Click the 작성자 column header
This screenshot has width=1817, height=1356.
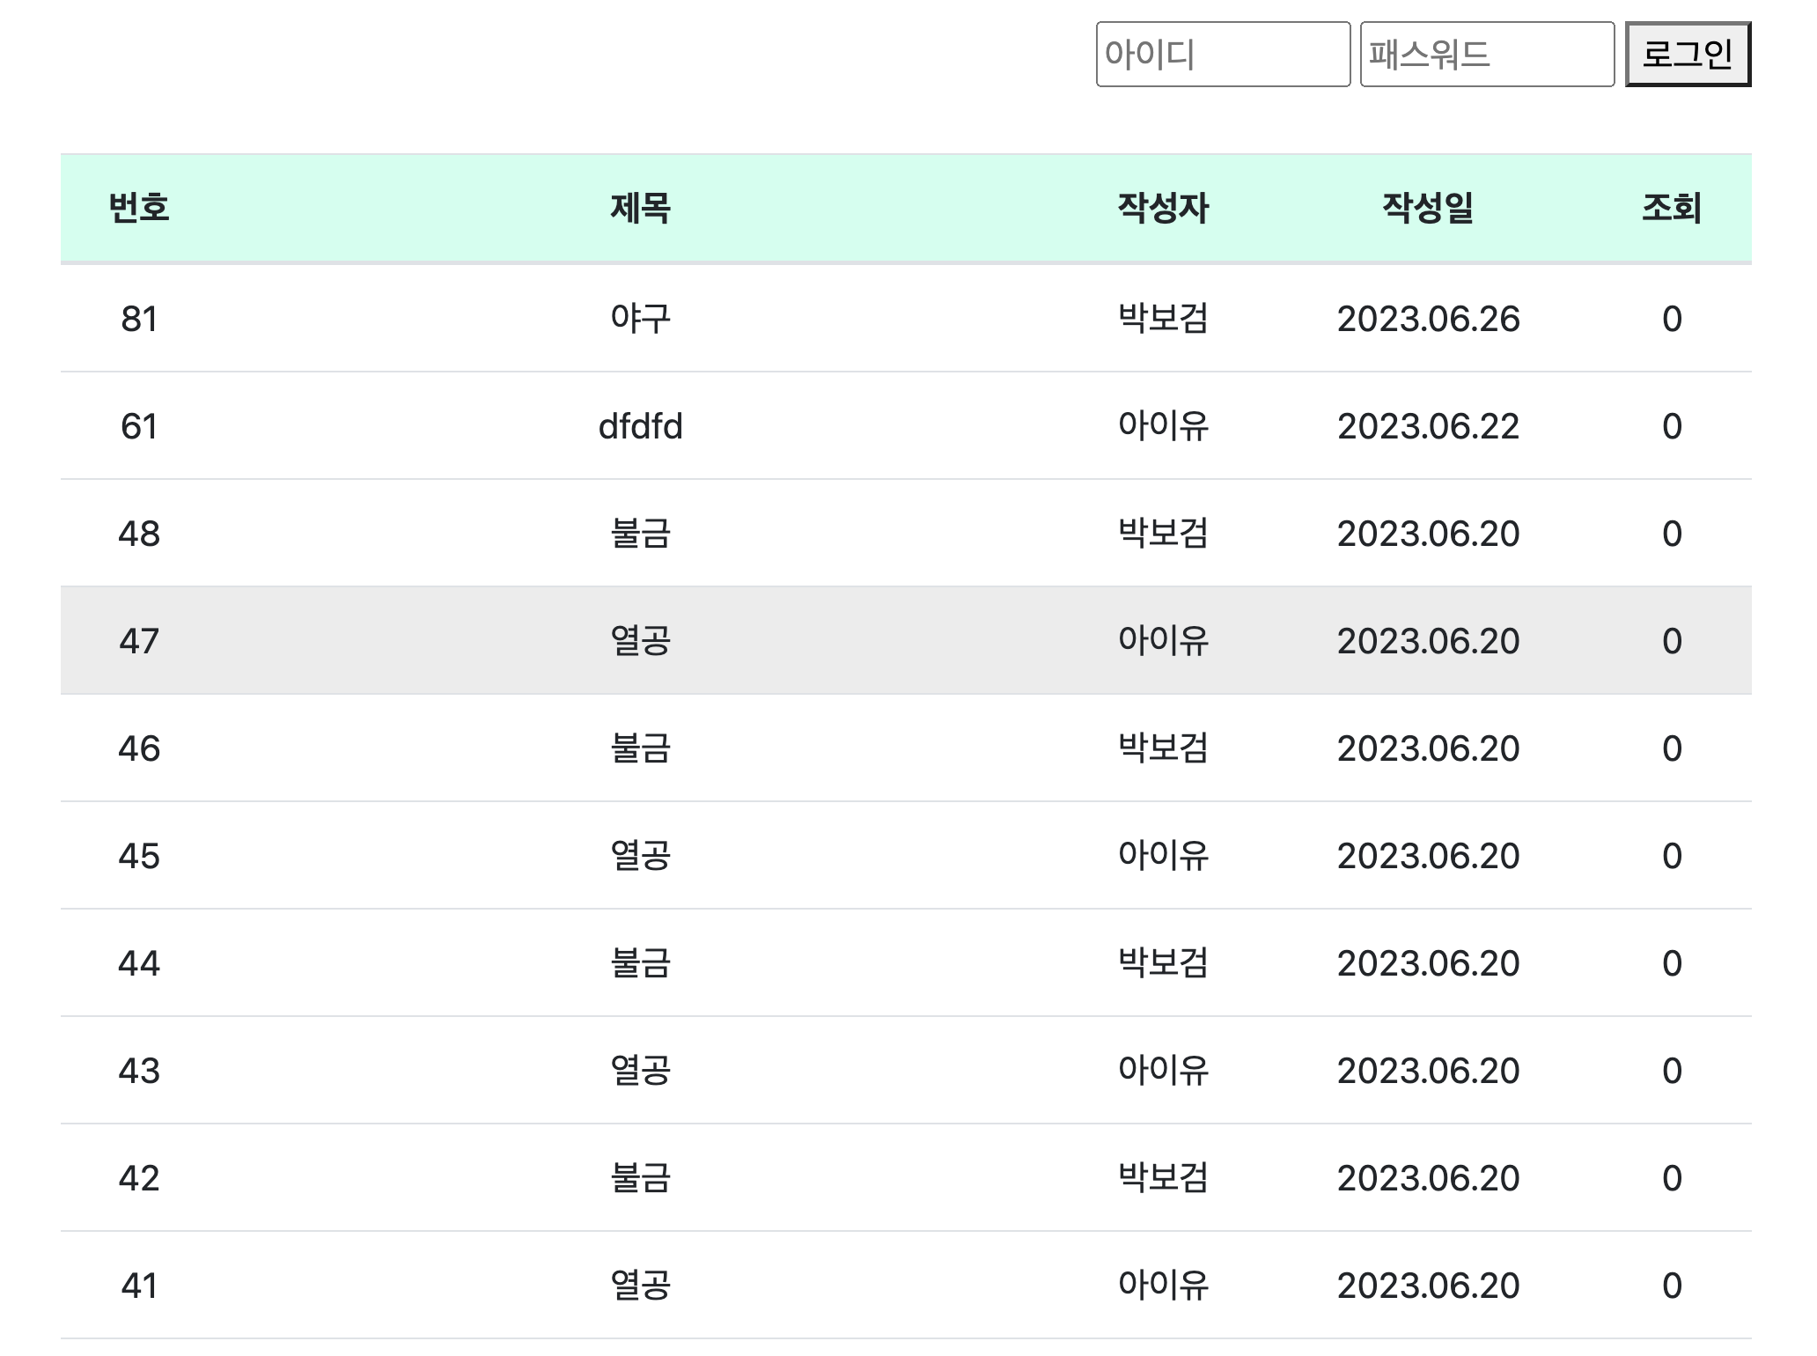pos(1163,208)
